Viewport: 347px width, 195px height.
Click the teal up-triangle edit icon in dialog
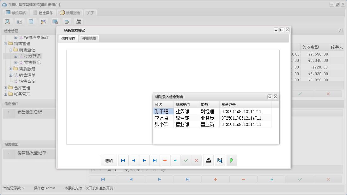175,161
